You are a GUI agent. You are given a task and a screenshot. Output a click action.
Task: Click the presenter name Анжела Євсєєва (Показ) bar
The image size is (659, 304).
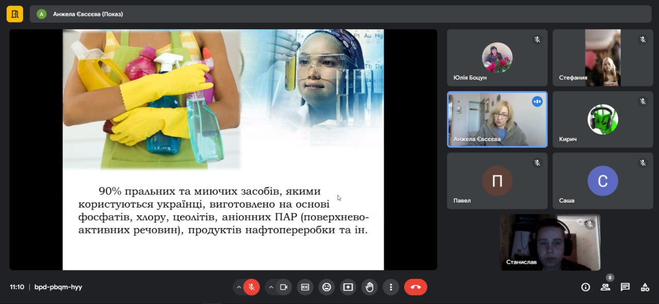(x=88, y=14)
